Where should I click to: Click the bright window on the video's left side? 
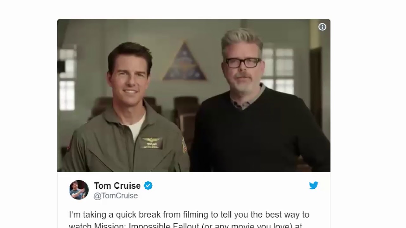coord(67,79)
